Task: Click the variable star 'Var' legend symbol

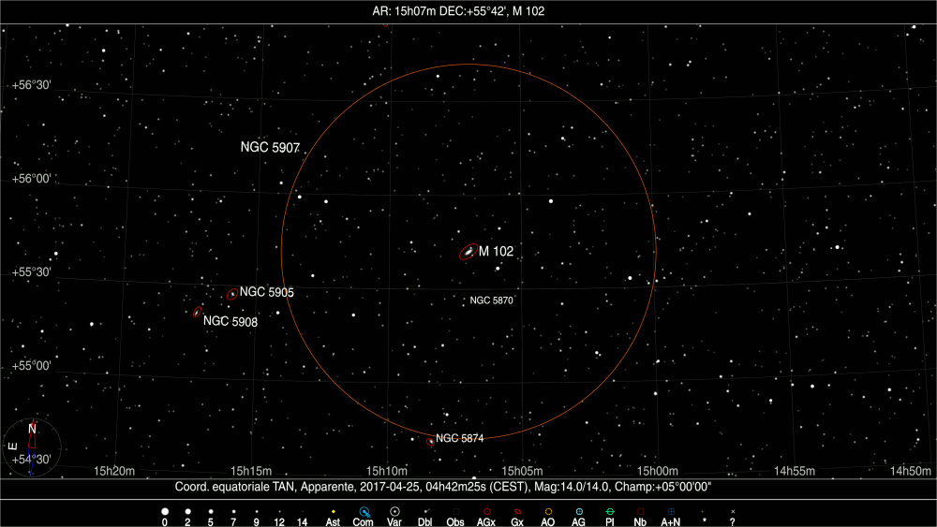Action: point(395,512)
